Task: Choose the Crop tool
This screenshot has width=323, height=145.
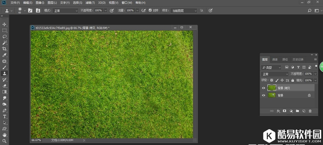Action: pyautogui.click(x=5, y=49)
